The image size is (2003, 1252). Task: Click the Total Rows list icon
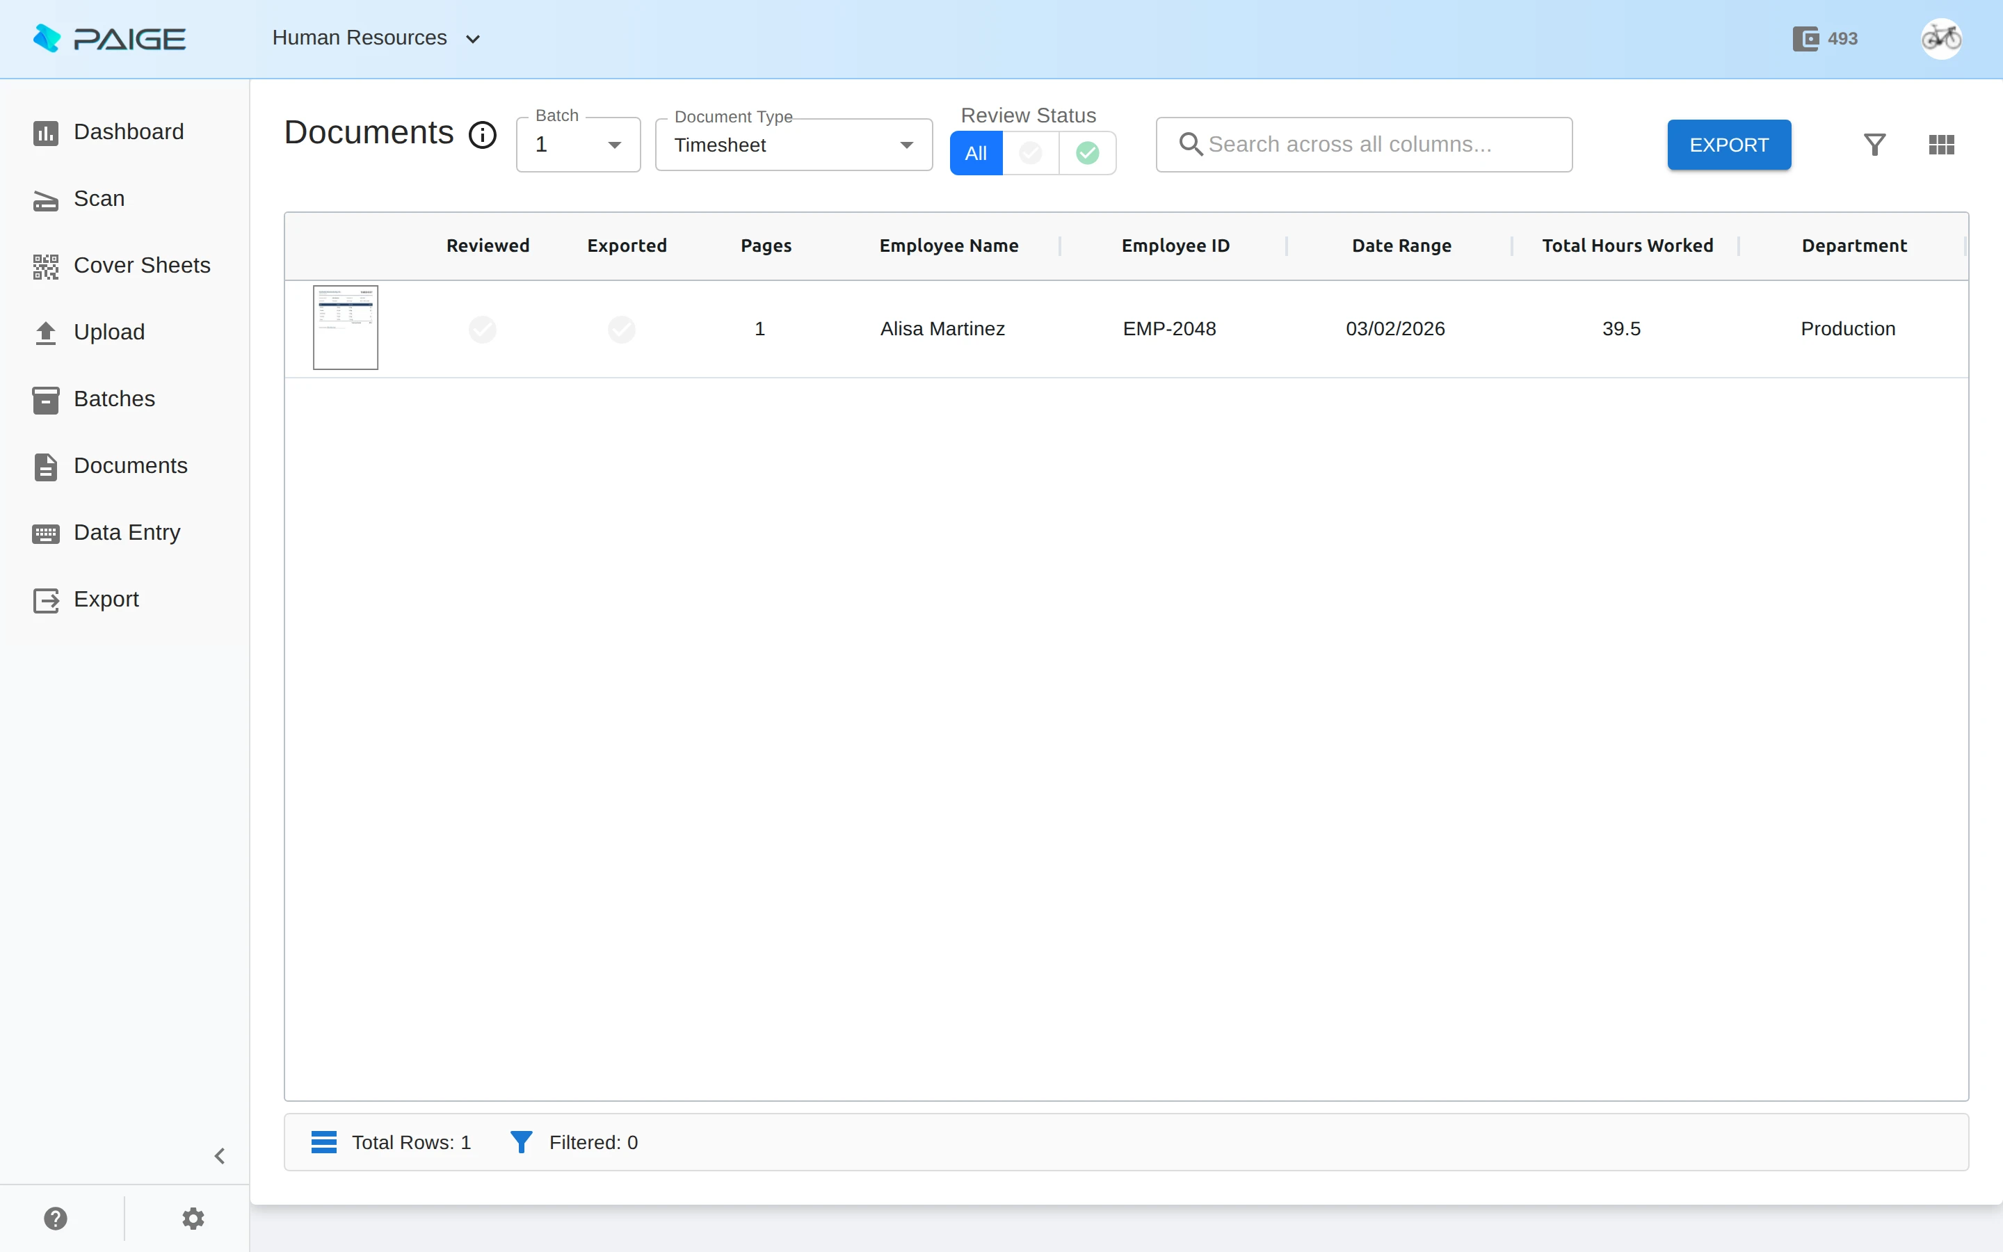click(323, 1143)
